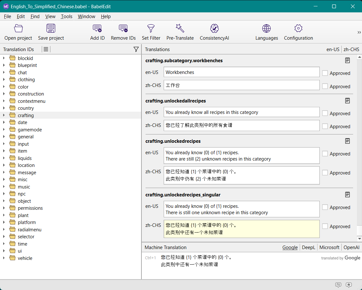Click the Pre-Translate wand icon
The height and width of the screenshot is (290, 362).
[180, 29]
